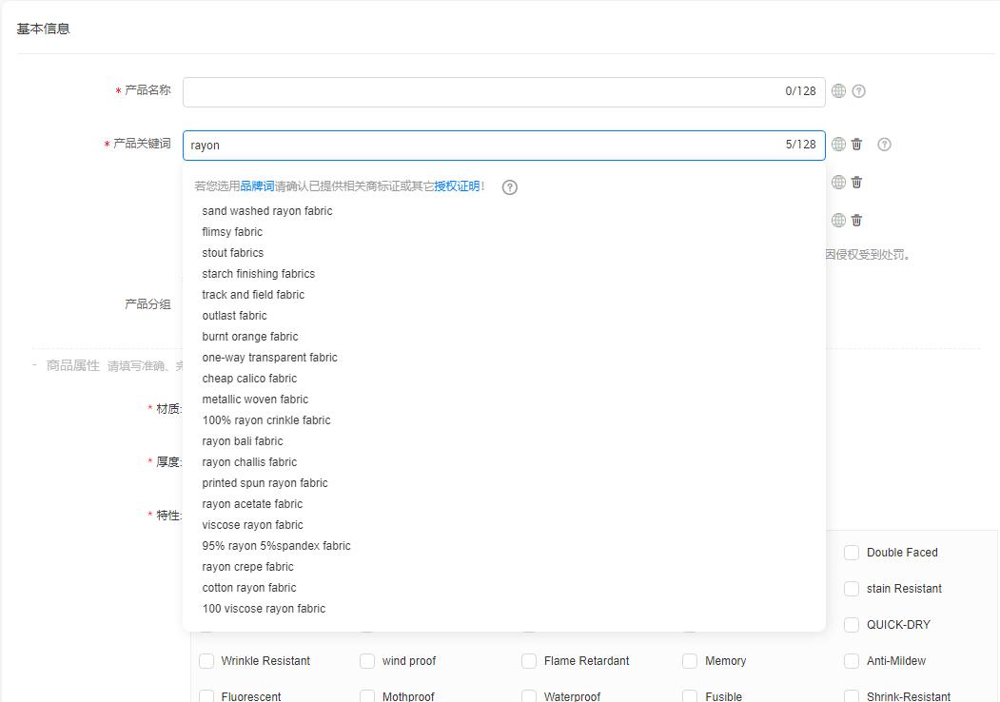Open the 授权证明 link
Viewport: 1000px width, 702px height.
(457, 186)
